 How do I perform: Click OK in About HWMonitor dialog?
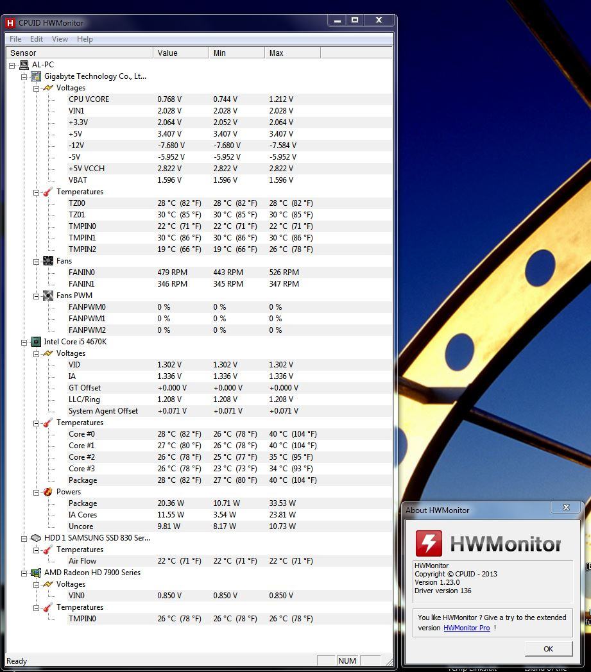click(x=549, y=649)
